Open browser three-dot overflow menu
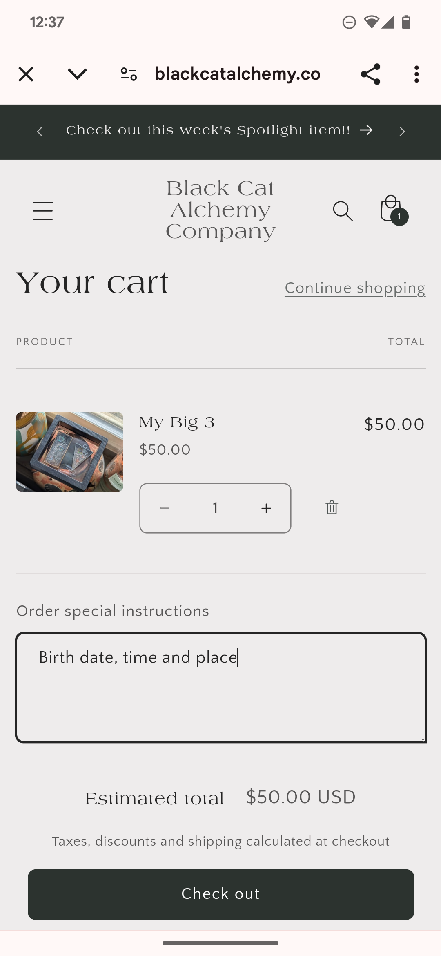This screenshot has width=441, height=956. (416, 74)
